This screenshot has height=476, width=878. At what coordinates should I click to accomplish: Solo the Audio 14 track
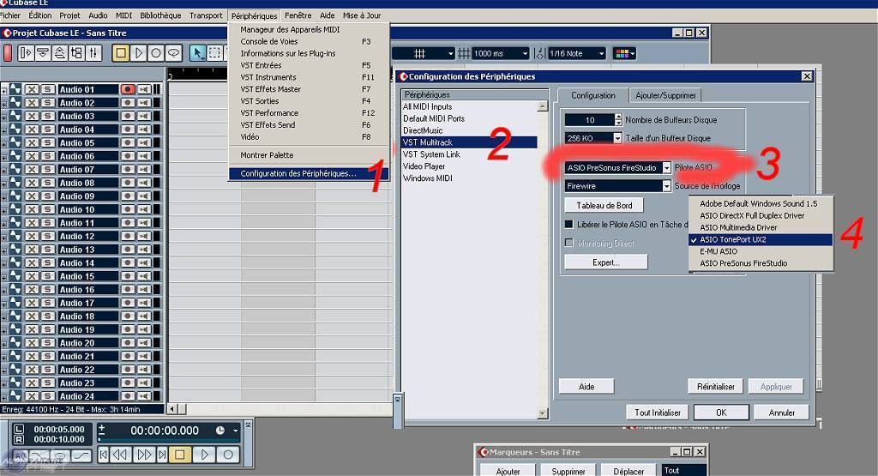click(48, 262)
